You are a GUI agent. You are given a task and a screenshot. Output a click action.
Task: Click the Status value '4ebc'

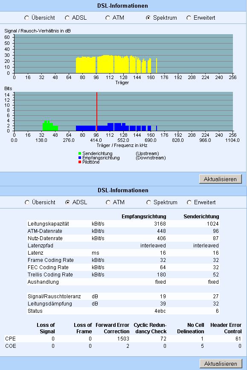point(160,311)
